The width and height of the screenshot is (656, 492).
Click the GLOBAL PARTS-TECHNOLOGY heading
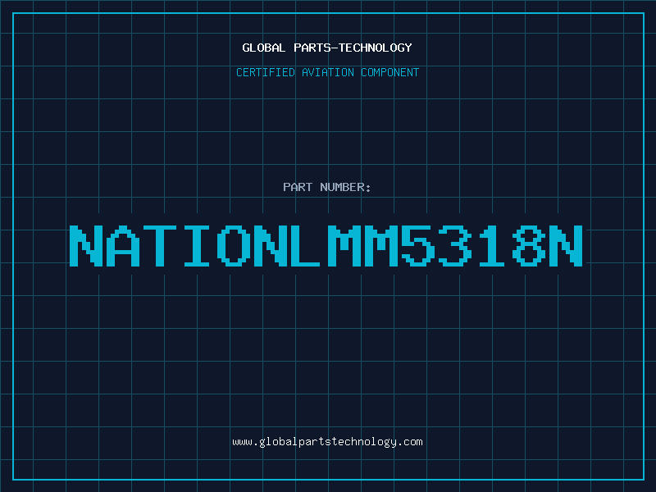(327, 48)
